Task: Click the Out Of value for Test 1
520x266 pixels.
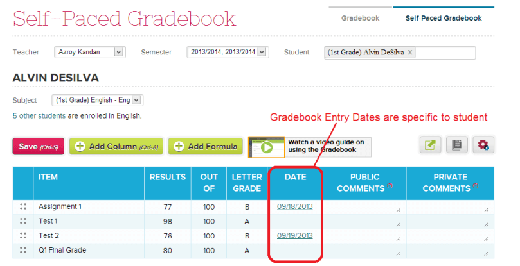Action: [209, 222]
